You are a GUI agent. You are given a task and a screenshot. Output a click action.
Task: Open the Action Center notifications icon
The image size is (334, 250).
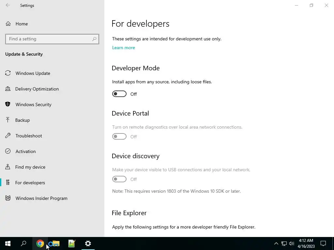[x=323, y=243]
